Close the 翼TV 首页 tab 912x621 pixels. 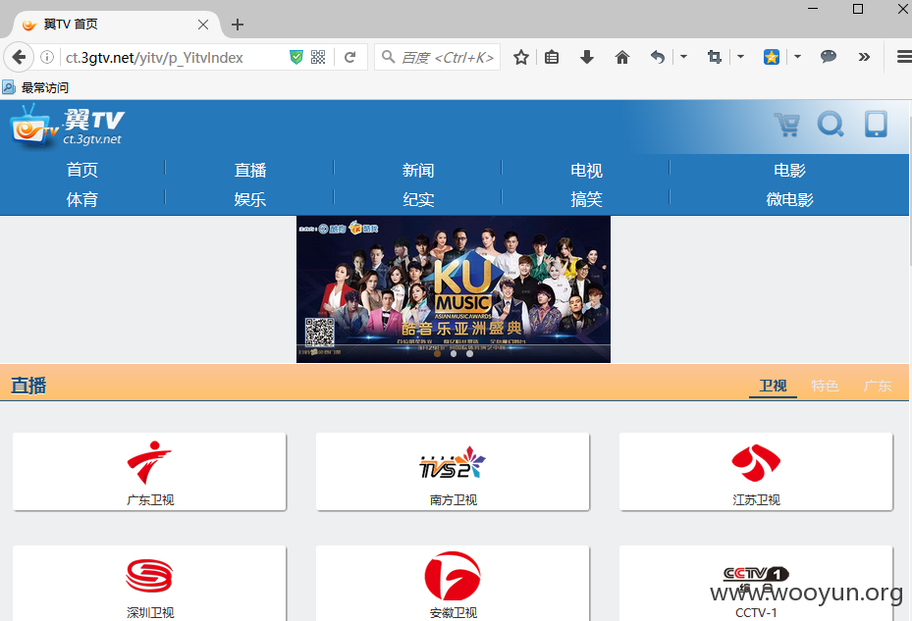tap(203, 25)
